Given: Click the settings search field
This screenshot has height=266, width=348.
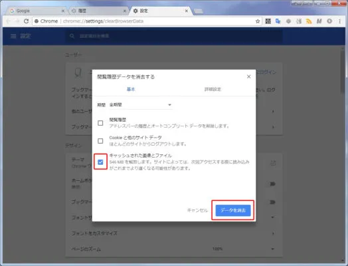Looking at the screenshot, I should [x=173, y=36].
